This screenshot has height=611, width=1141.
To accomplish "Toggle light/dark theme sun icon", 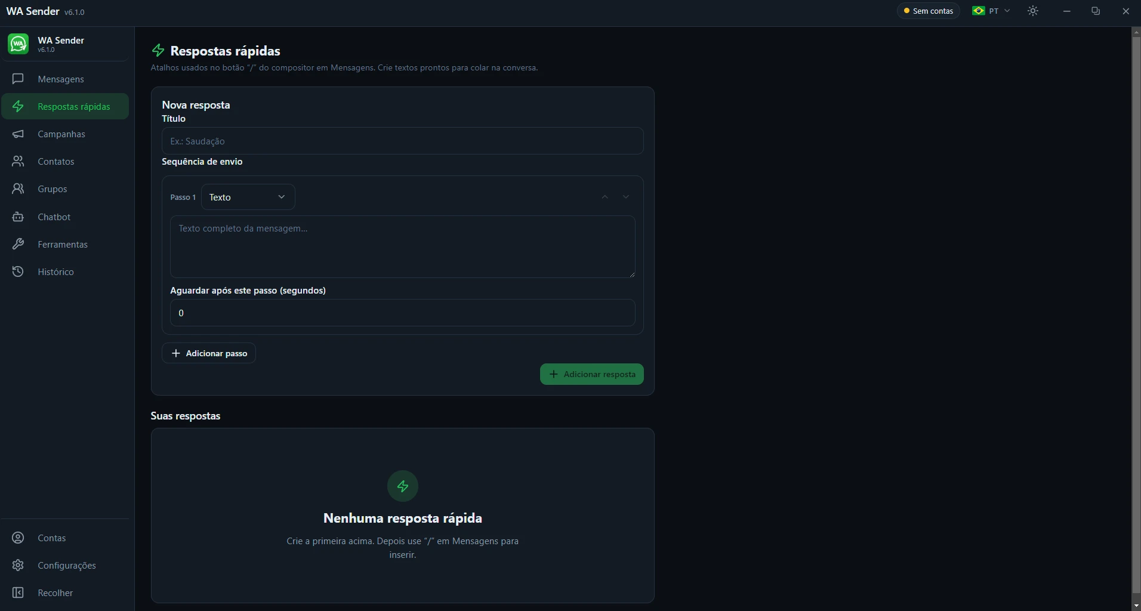I will click(x=1033, y=11).
